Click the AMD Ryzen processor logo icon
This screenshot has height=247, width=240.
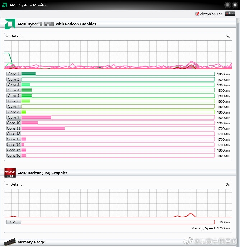pyautogui.click(x=10, y=24)
